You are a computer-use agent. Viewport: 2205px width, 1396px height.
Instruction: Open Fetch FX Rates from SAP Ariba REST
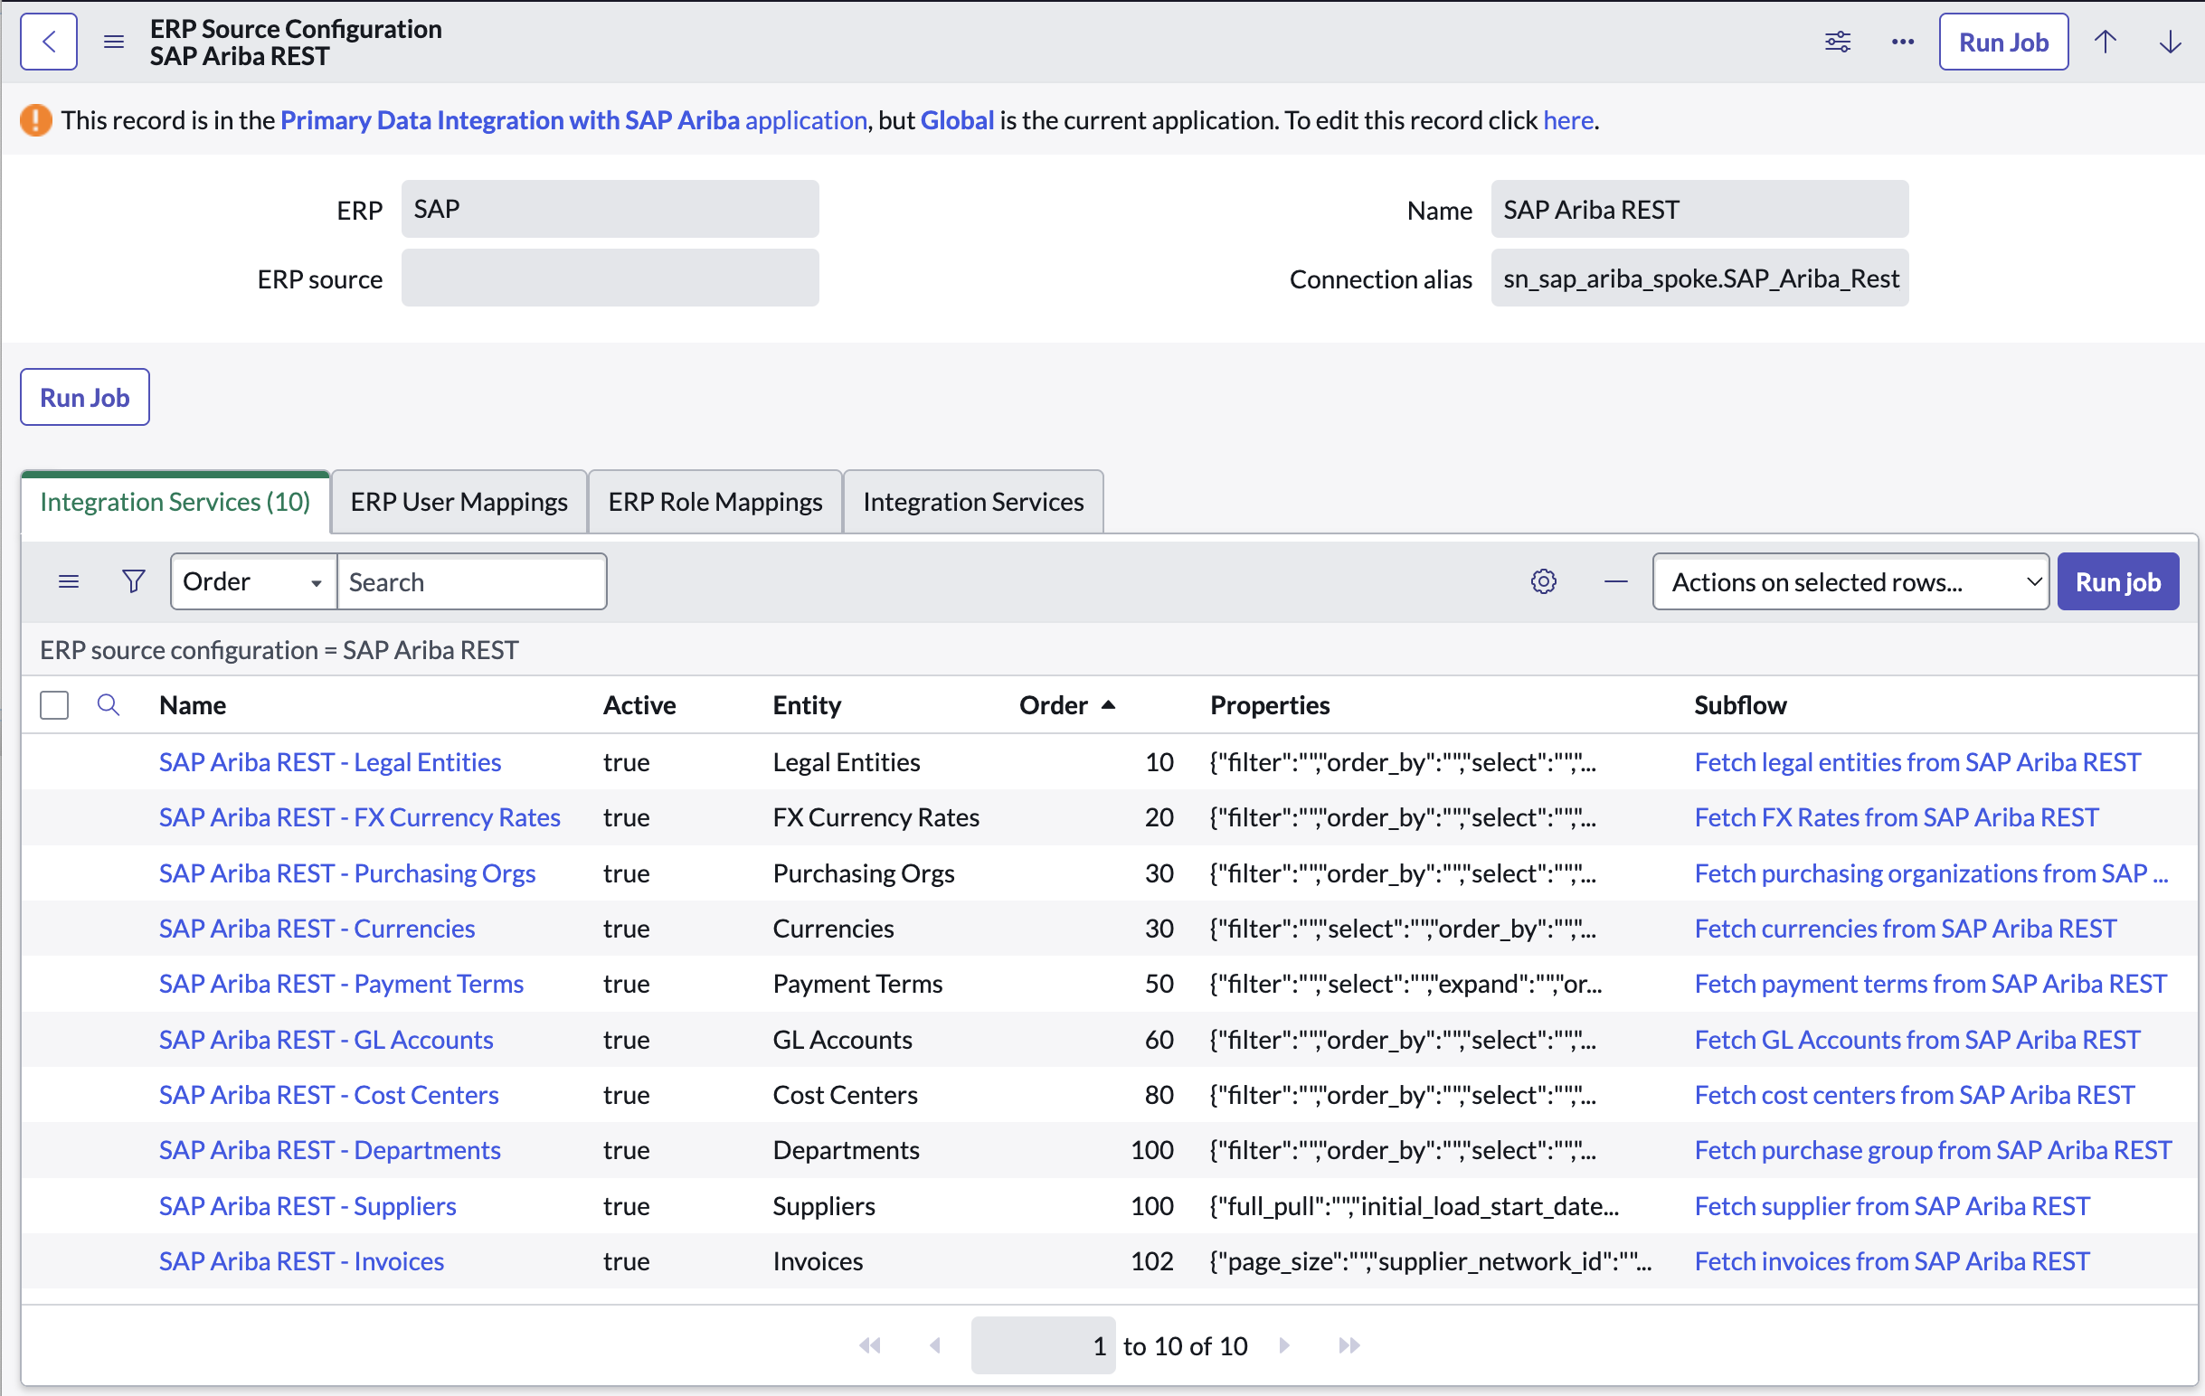pos(1897,816)
